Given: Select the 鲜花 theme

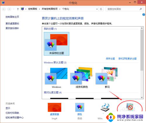Looking at the screenshot, I should coord(107,78).
